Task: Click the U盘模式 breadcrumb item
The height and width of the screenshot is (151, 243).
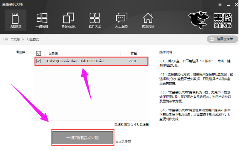Action: [33, 40]
